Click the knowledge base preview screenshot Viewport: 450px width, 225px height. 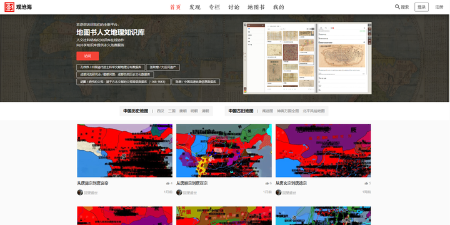(307, 58)
